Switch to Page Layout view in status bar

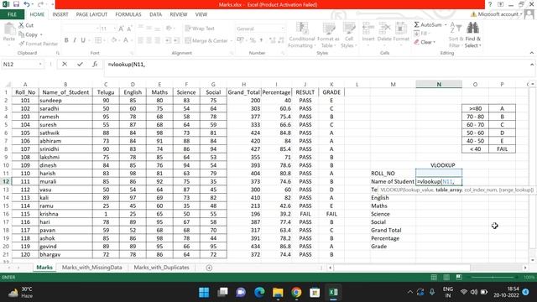coord(446,278)
